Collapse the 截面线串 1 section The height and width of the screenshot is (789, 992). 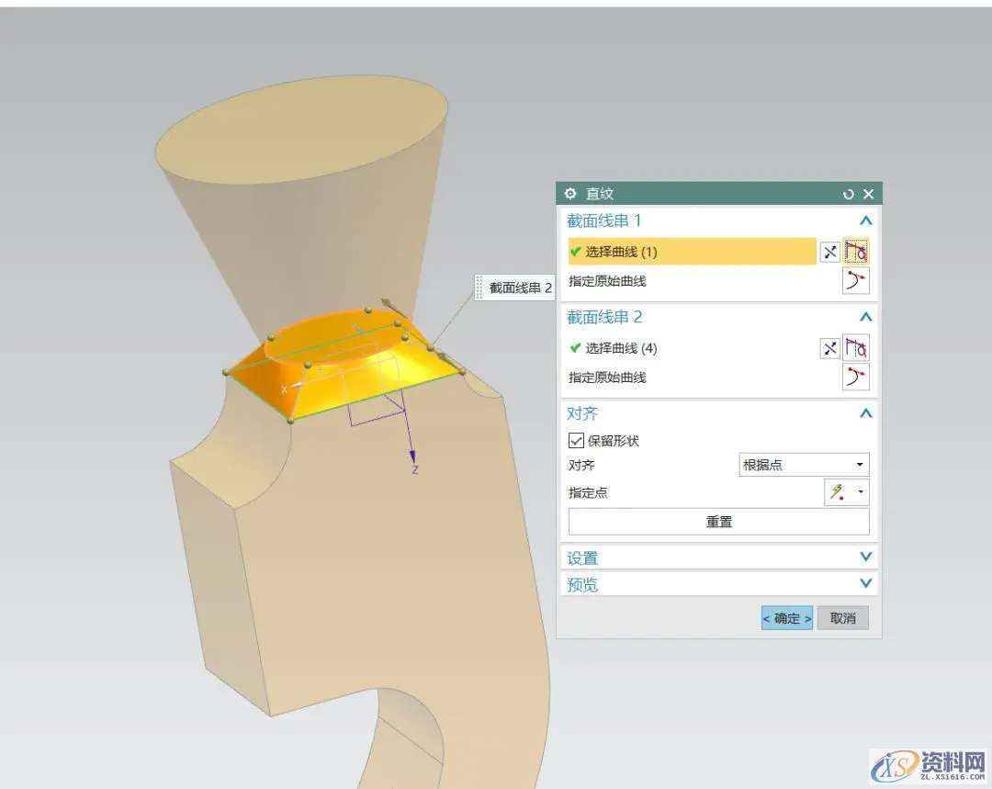[864, 220]
